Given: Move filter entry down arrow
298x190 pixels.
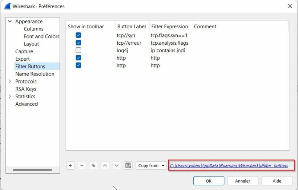Looking at the screenshot, I should coord(117,165).
